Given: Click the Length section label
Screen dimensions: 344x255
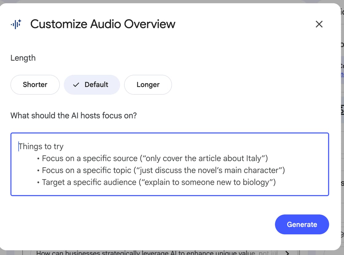Looking at the screenshot, I should coord(23,58).
